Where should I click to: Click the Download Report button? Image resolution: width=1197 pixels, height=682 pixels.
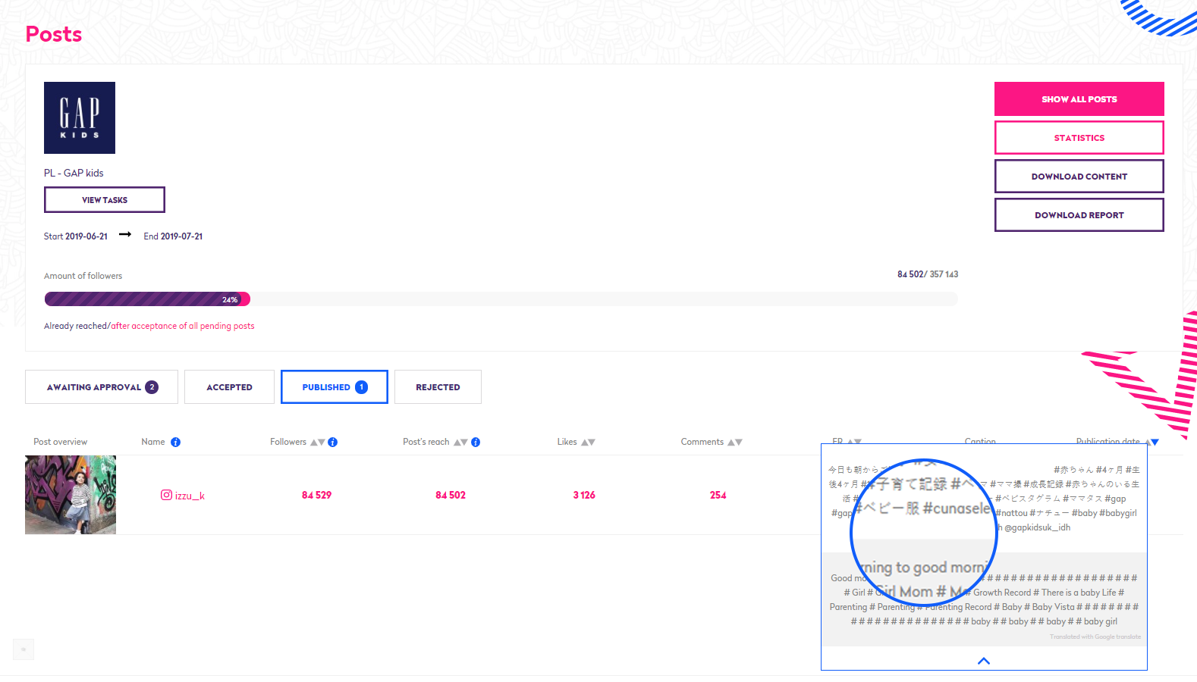click(x=1079, y=215)
